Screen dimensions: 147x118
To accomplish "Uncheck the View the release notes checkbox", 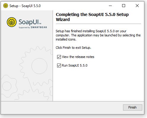I will (59, 57).
